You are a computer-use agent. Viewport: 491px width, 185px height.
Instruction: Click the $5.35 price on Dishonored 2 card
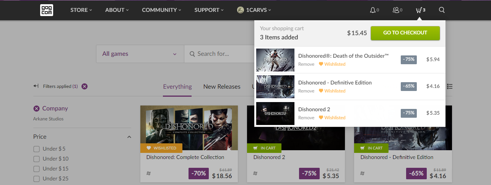(331, 176)
